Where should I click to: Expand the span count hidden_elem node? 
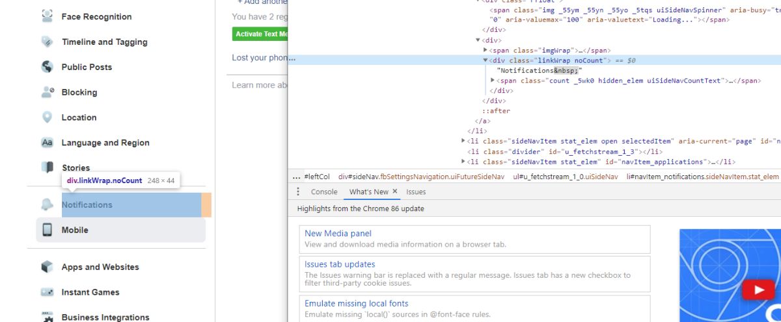pyautogui.click(x=493, y=80)
